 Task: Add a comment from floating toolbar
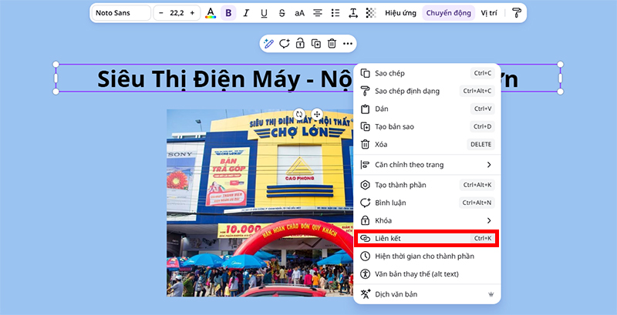[x=285, y=44]
